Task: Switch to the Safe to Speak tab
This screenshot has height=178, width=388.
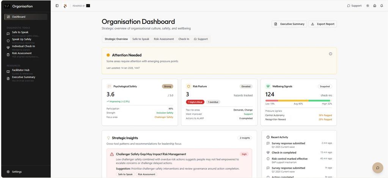Action: (141, 39)
